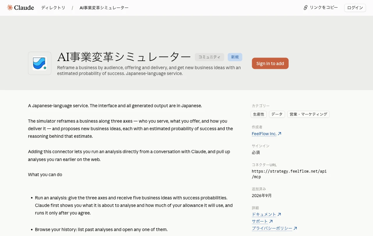
Task: Click the コネクターURL section label
Action: click(264, 165)
